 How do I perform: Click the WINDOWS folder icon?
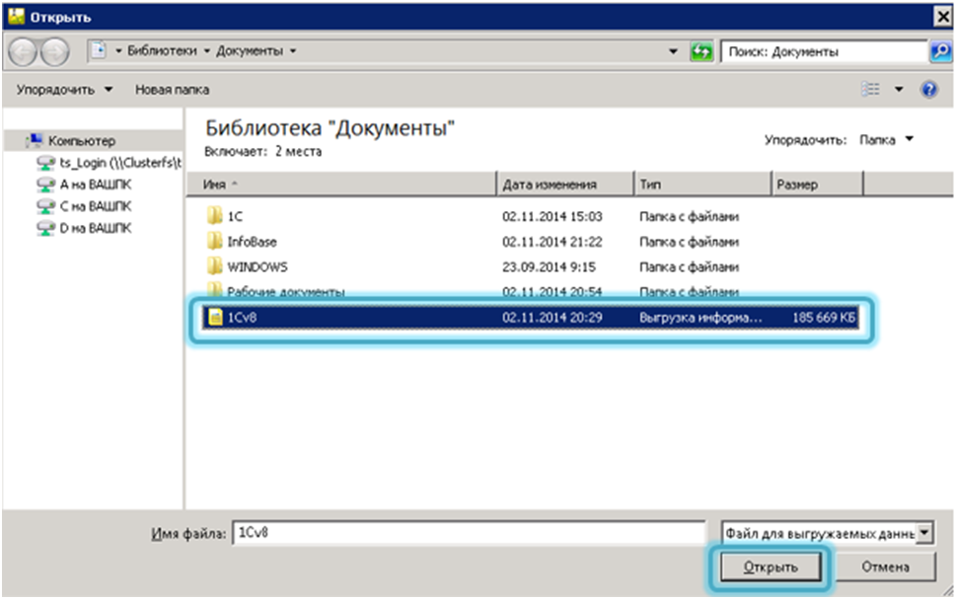click(x=215, y=266)
